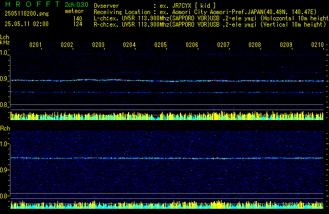Click the meteor count value 140
The height and width of the screenshot is (214, 329).
77,18
